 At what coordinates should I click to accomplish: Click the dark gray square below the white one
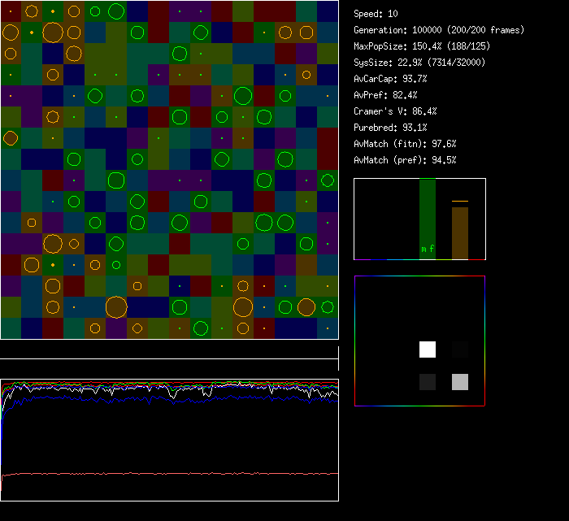[x=428, y=382]
